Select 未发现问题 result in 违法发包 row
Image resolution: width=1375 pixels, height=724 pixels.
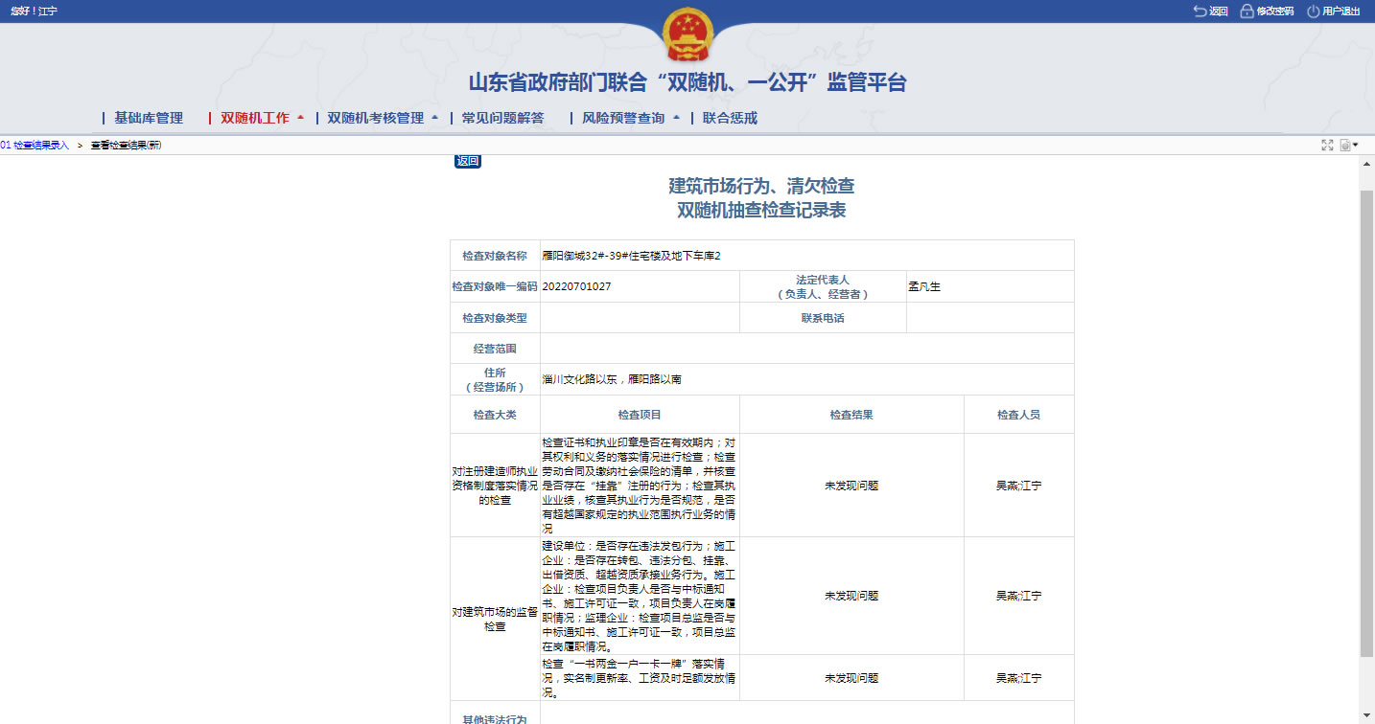pyautogui.click(x=851, y=596)
